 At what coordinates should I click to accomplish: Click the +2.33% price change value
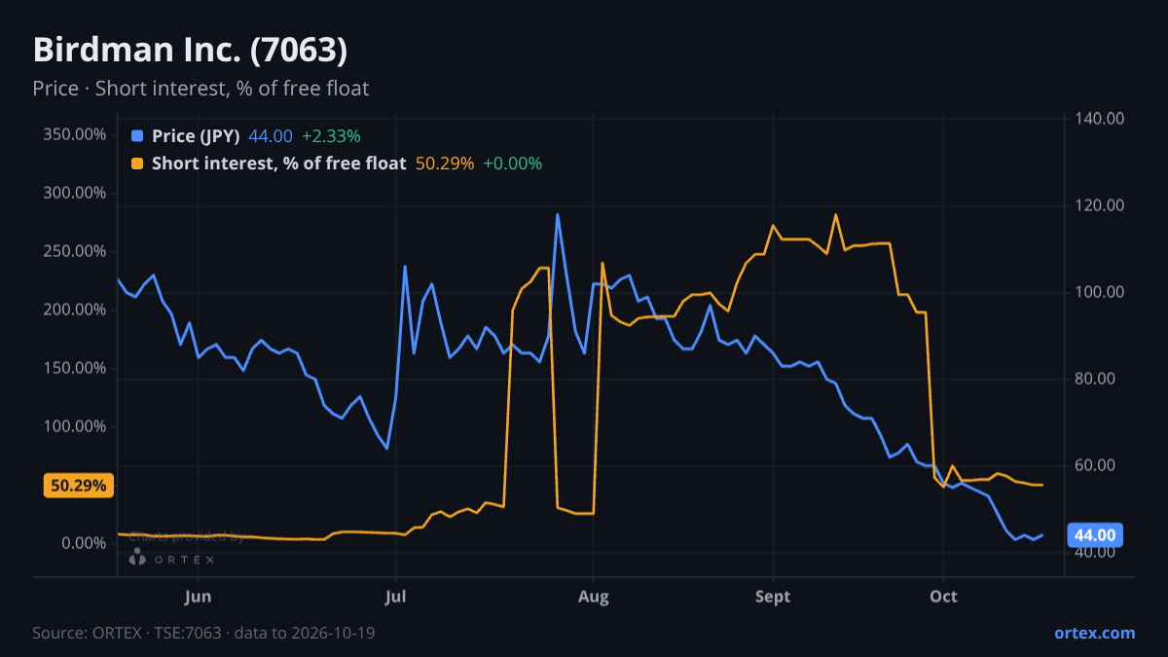click(x=331, y=136)
